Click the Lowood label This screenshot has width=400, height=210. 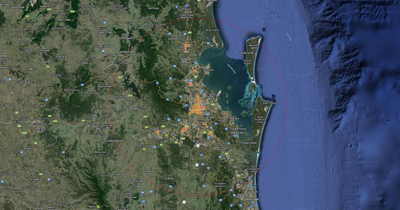coord(131,109)
